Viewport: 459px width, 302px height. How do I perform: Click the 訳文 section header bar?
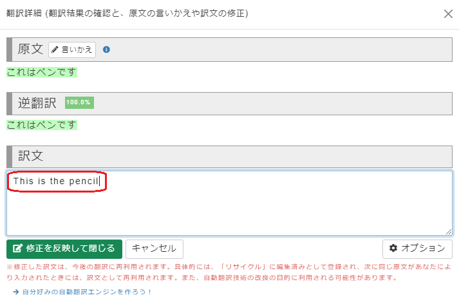[x=229, y=156]
